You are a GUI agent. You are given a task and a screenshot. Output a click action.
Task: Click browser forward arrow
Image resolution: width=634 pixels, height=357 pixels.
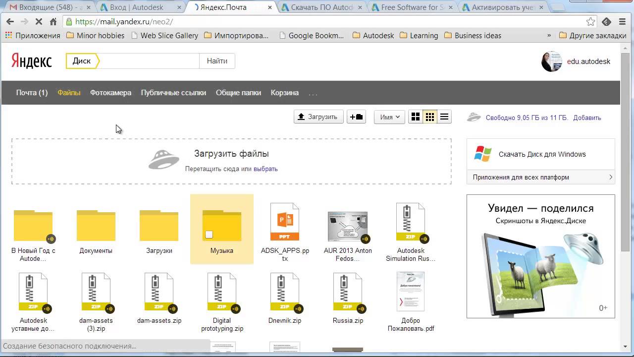pos(24,22)
